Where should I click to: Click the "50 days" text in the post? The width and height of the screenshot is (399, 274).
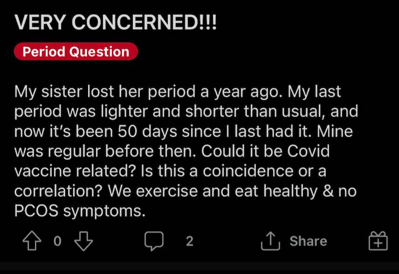[147, 132]
